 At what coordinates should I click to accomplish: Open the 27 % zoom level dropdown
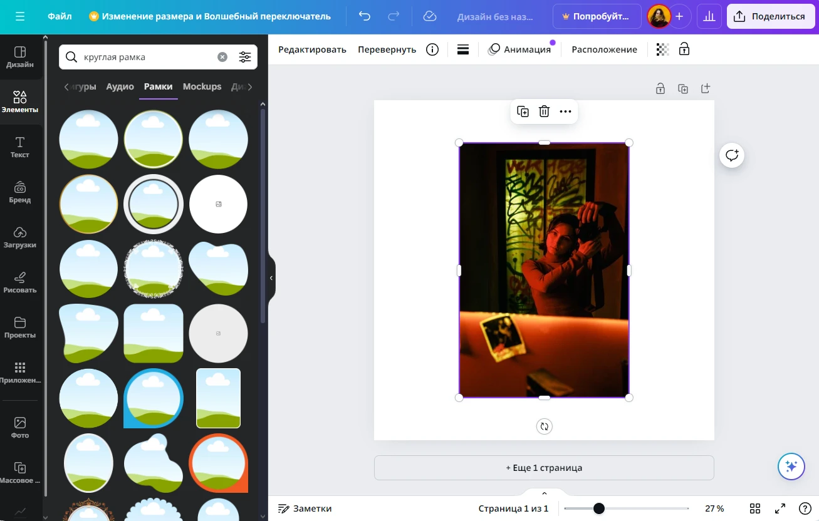(x=714, y=508)
